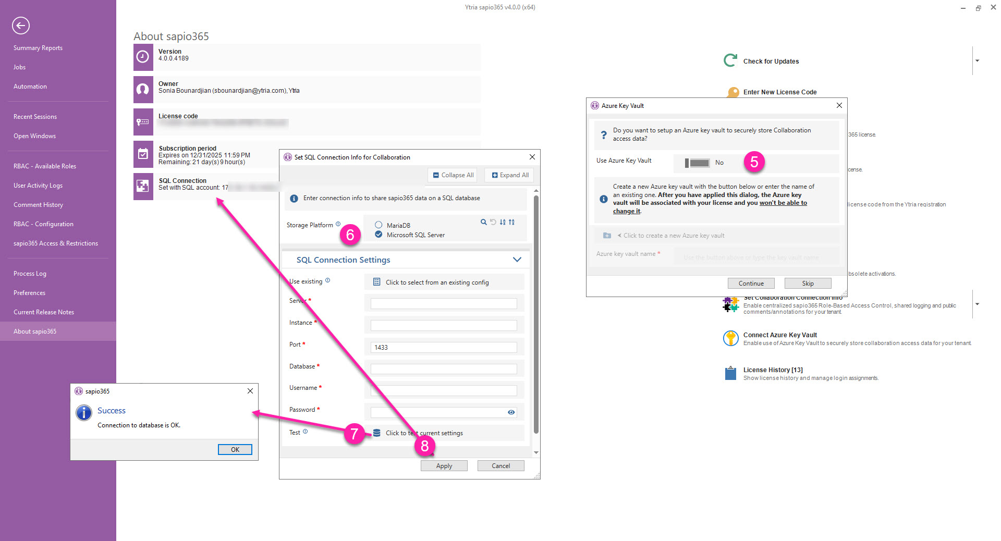Click the search icon in Storage Platform row
Viewport: 1001px width, 541px height.
483,222
